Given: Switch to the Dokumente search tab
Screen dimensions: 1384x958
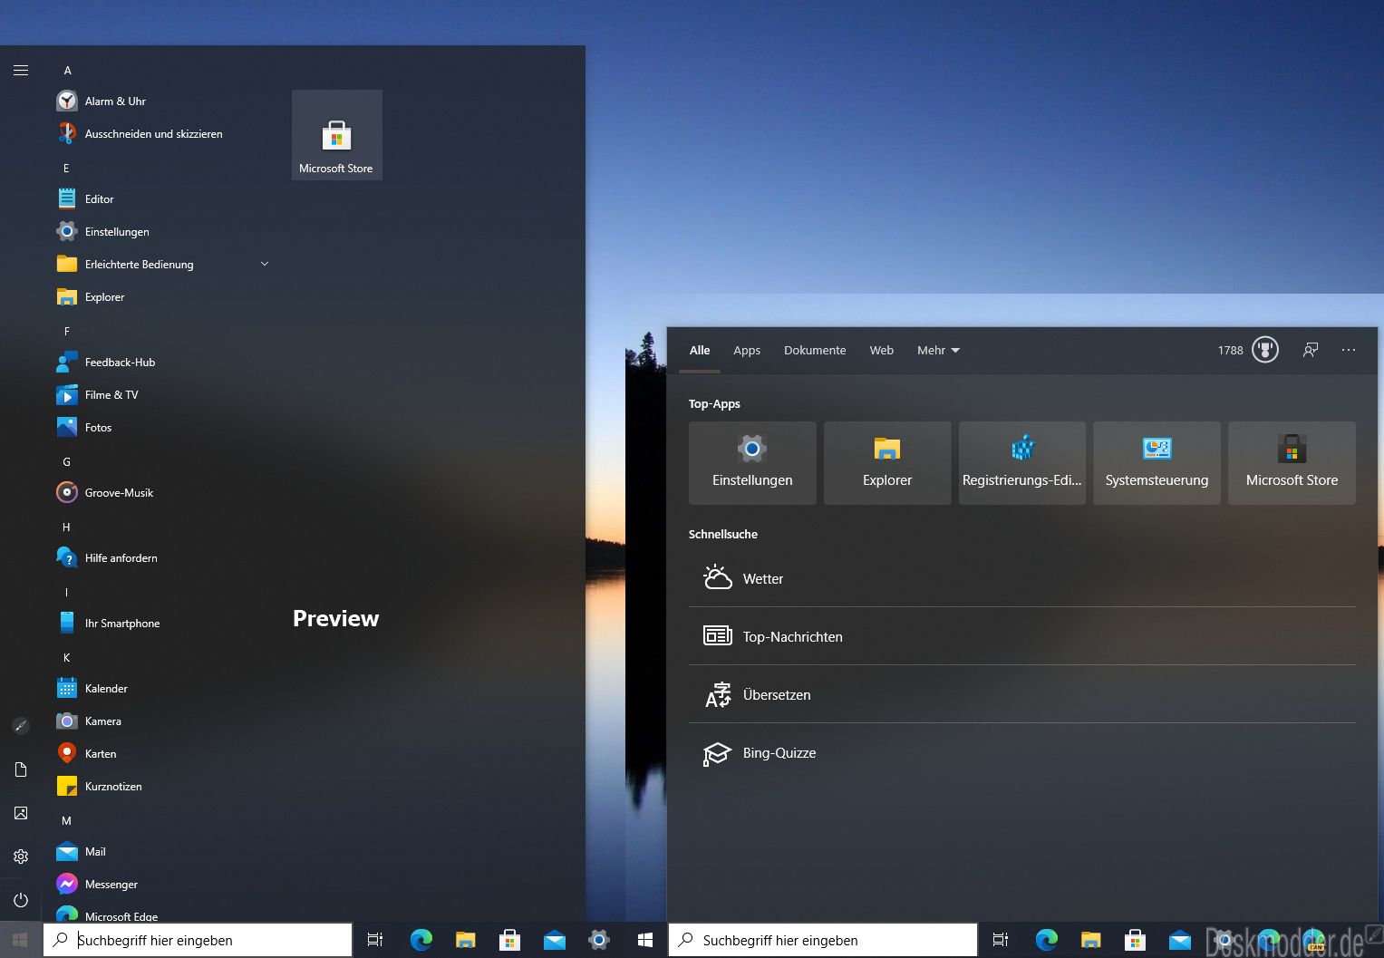Looking at the screenshot, I should click(x=815, y=351).
